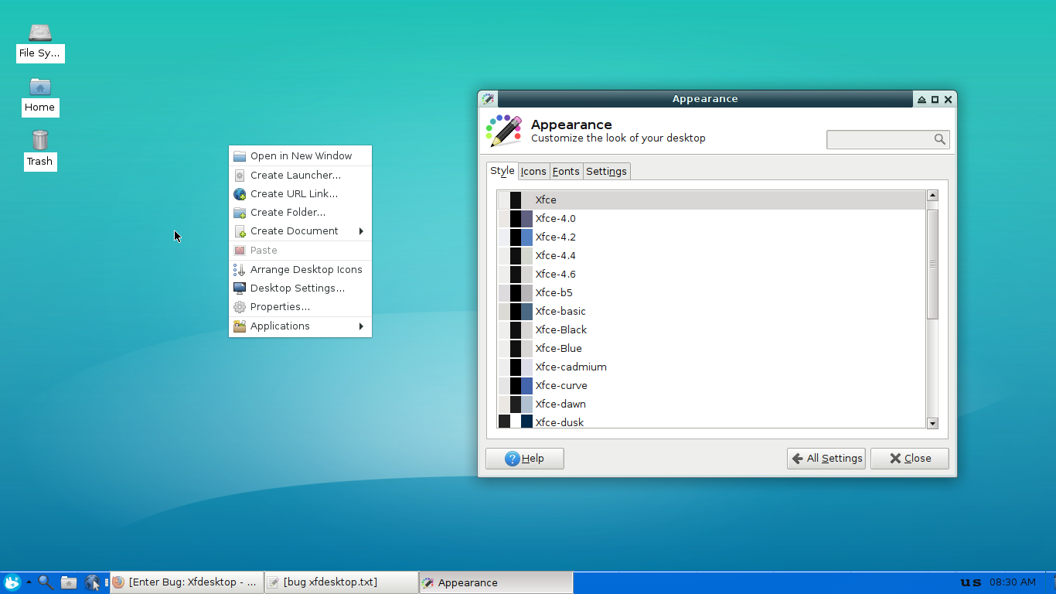This screenshot has height=594, width=1056.
Task: Open the Xfce applications menu mouse icon
Action: [x=12, y=582]
